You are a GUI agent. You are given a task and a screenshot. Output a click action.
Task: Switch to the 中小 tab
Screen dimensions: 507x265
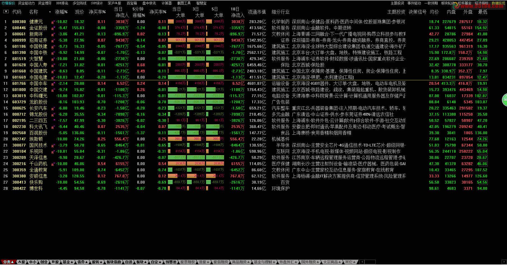tap(33, 262)
